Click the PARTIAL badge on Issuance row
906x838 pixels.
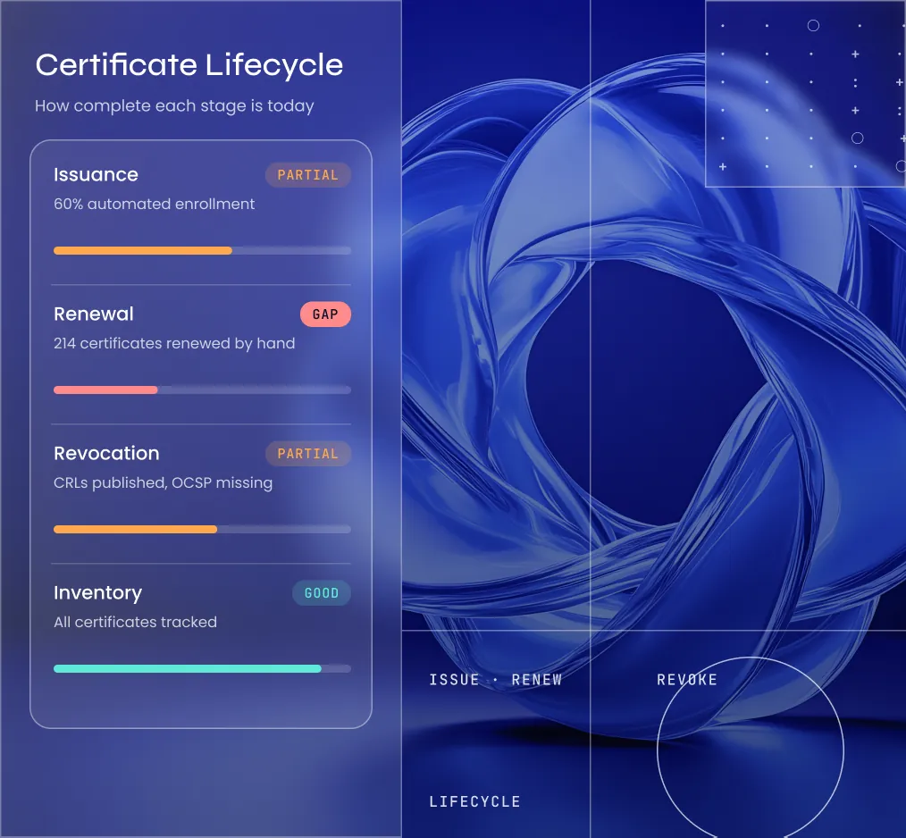tap(308, 175)
